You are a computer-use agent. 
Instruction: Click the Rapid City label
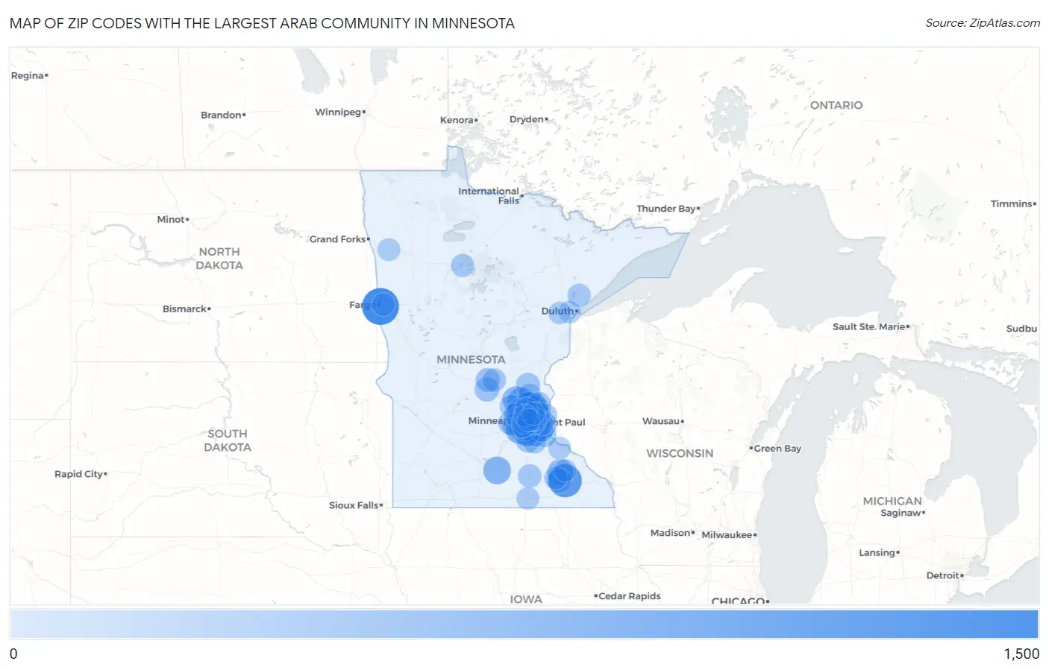[x=81, y=474]
